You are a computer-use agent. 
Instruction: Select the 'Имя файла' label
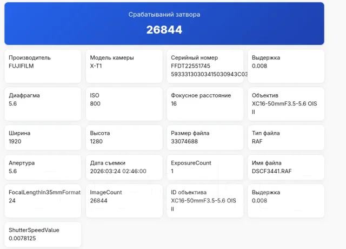tap(267, 163)
